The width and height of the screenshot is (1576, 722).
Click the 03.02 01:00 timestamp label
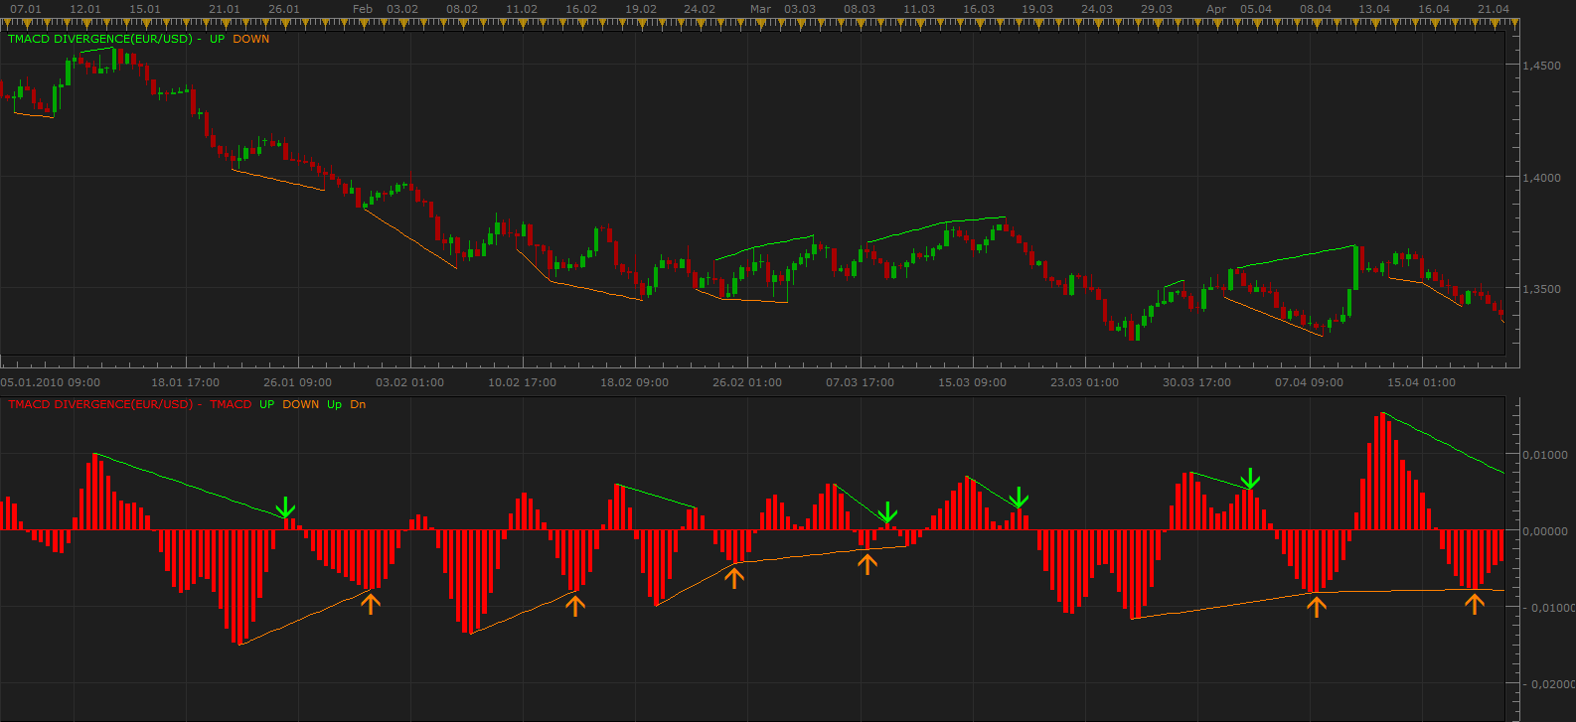[410, 382]
